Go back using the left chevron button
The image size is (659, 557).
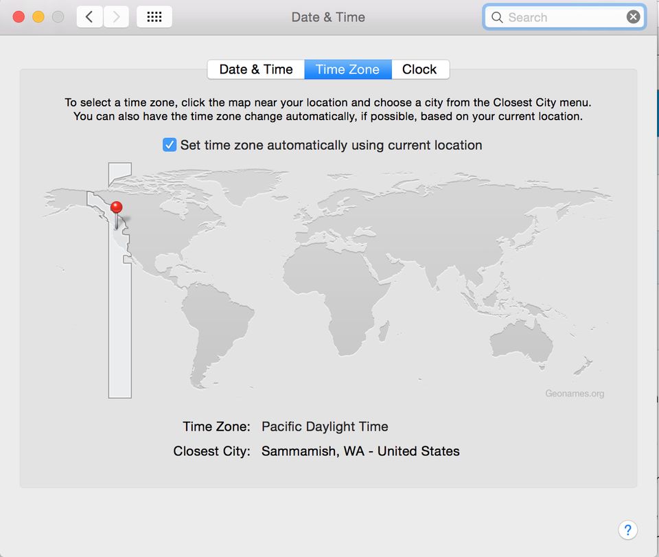(89, 16)
